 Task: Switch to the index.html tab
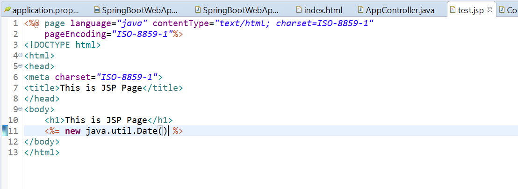click(x=319, y=10)
